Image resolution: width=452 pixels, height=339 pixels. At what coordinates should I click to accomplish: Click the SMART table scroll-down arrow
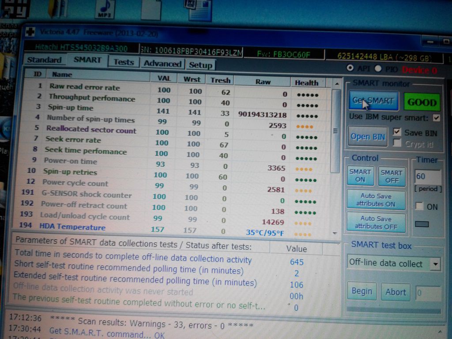click(x=335, y=233)
